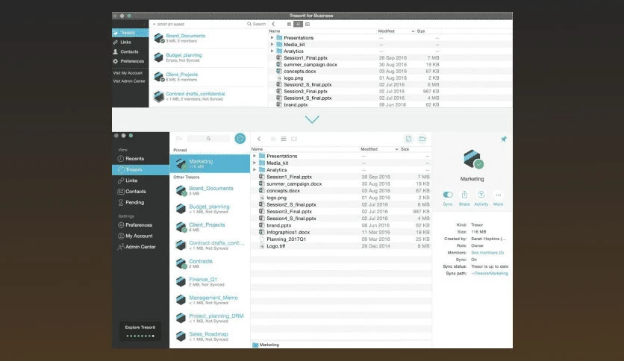Viewport: 624px width, 361px height.
Task: Click the new folder icon, bottom window
Action: pos(422,139)
